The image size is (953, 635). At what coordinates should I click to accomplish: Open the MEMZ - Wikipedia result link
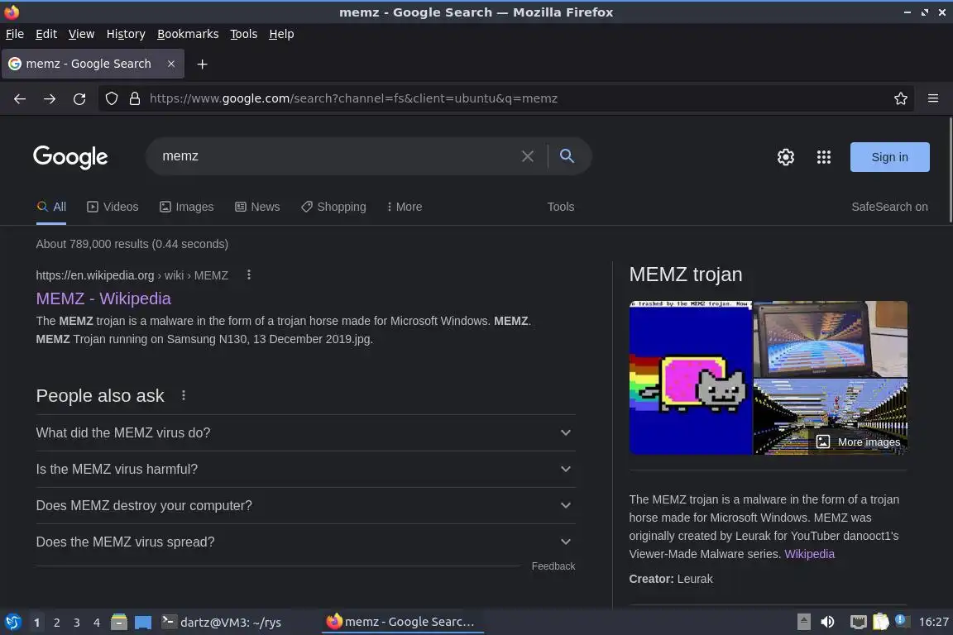tap(103, 298)
